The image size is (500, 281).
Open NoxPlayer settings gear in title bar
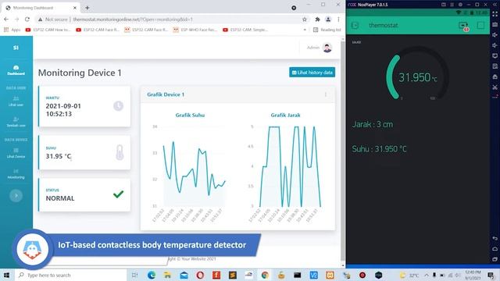(x=460, y=5)
